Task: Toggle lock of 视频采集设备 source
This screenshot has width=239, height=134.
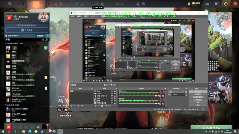Action: pos(115,103)
